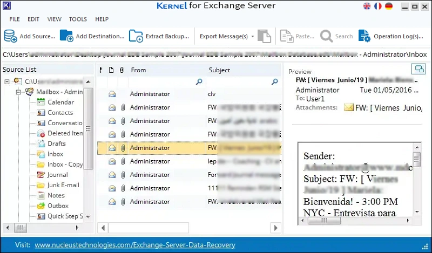Toggle the preview pane layout icon
This screenshot has width=432, height=253.
click(418, 69)
